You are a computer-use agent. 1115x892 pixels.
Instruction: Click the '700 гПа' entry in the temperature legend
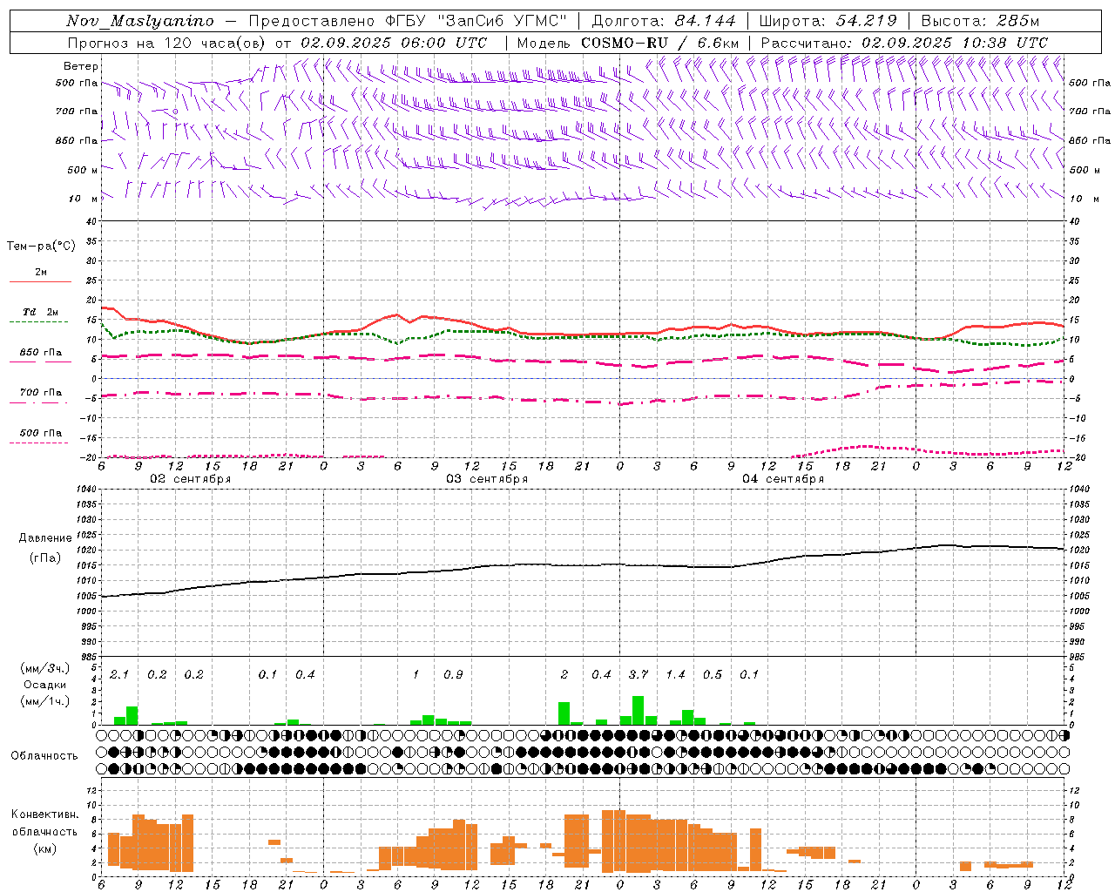[x=41, y=392]
